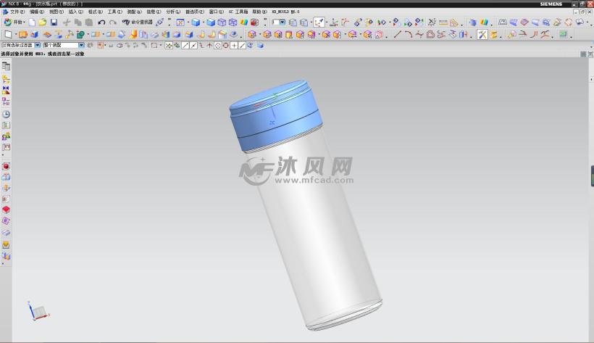Open the Part Navigator sidebar tab
Image resolution: width=594 pixels, height=343 pixels.
(x=6, y=102)
